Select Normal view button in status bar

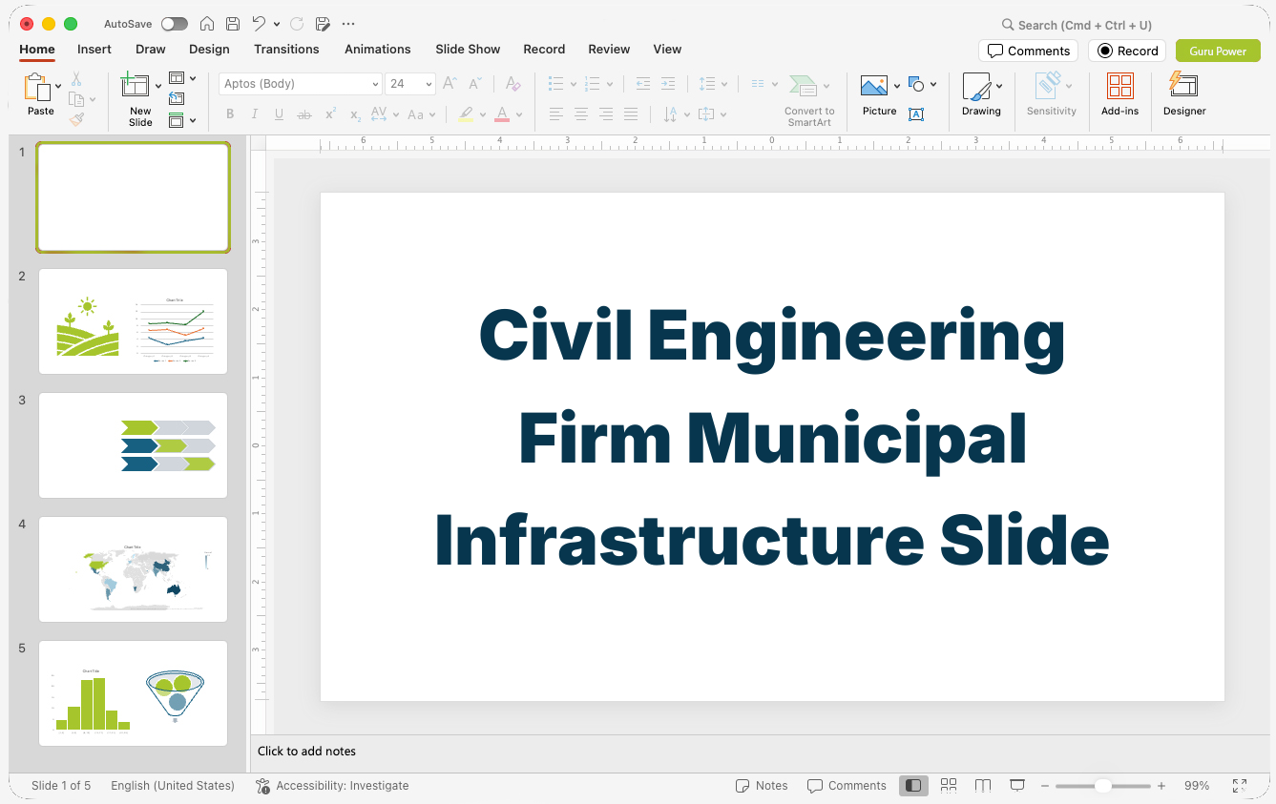click(x=913, y=786)
